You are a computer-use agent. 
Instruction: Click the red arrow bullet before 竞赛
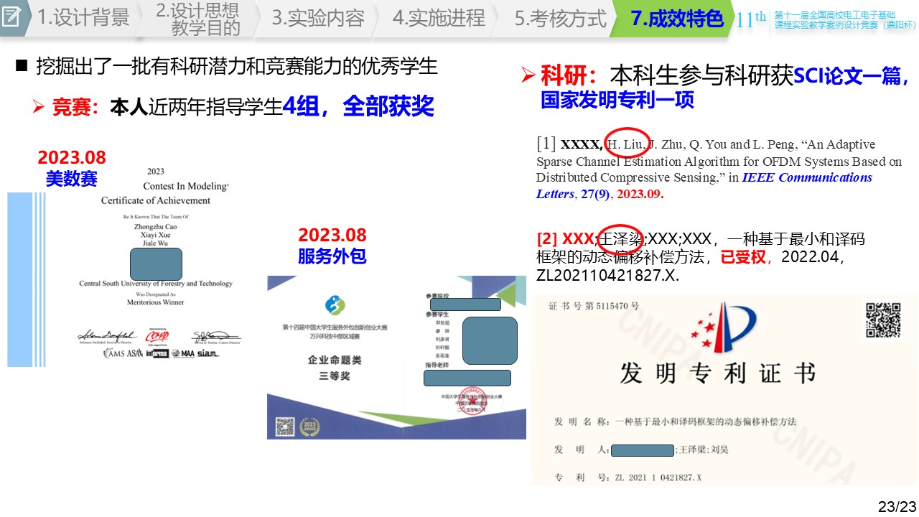39,108
